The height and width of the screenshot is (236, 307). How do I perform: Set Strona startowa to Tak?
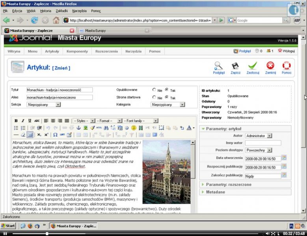167,97
